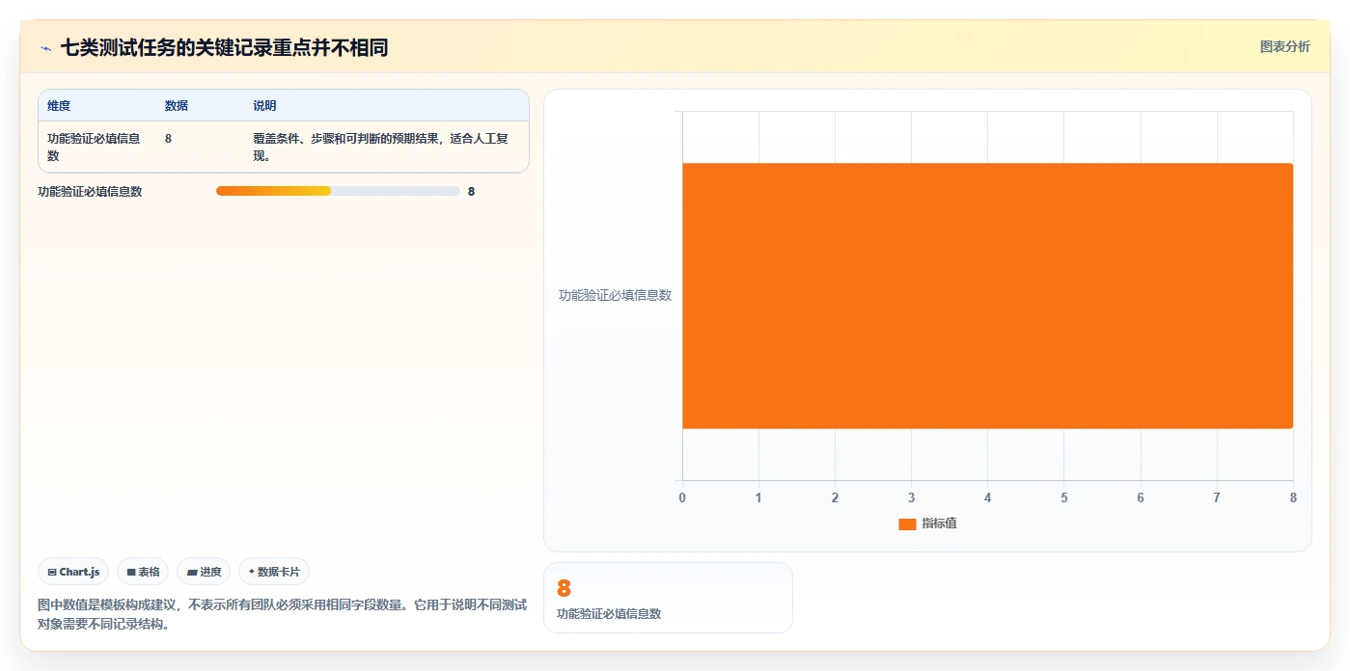Click the data card caption 功能验证必填信息数
This screenshot has width=1350, height=671.
coord(609,614)
